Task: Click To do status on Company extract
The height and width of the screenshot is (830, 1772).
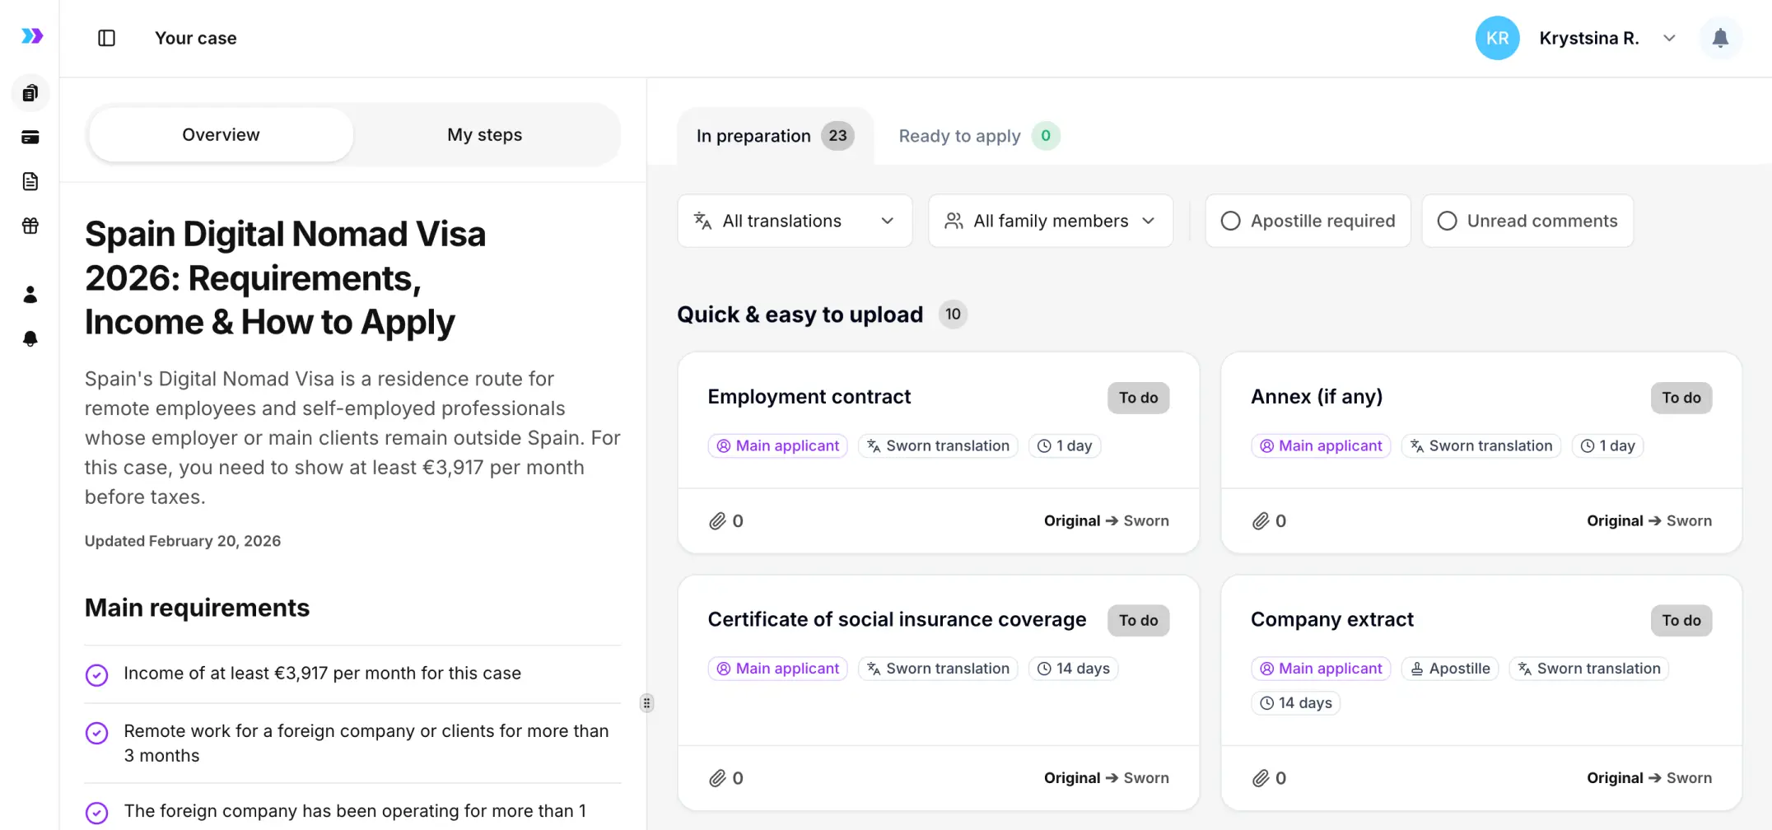Action: pos(1681,621)
